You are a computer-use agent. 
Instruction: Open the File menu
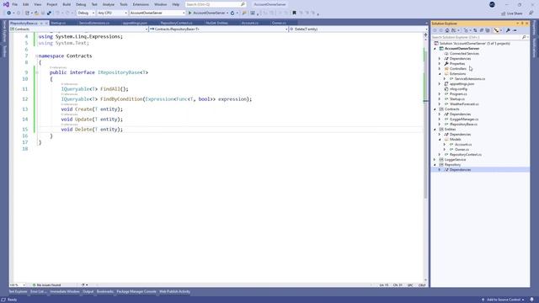[15, 4]
